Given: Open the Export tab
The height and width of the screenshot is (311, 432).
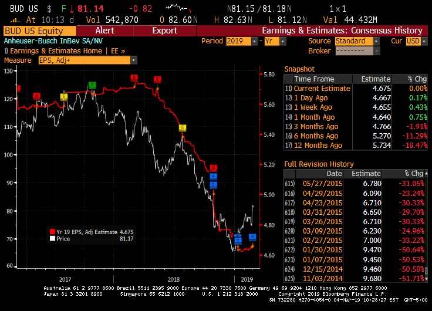Looking at the screenshot, I should click(165, 31).
